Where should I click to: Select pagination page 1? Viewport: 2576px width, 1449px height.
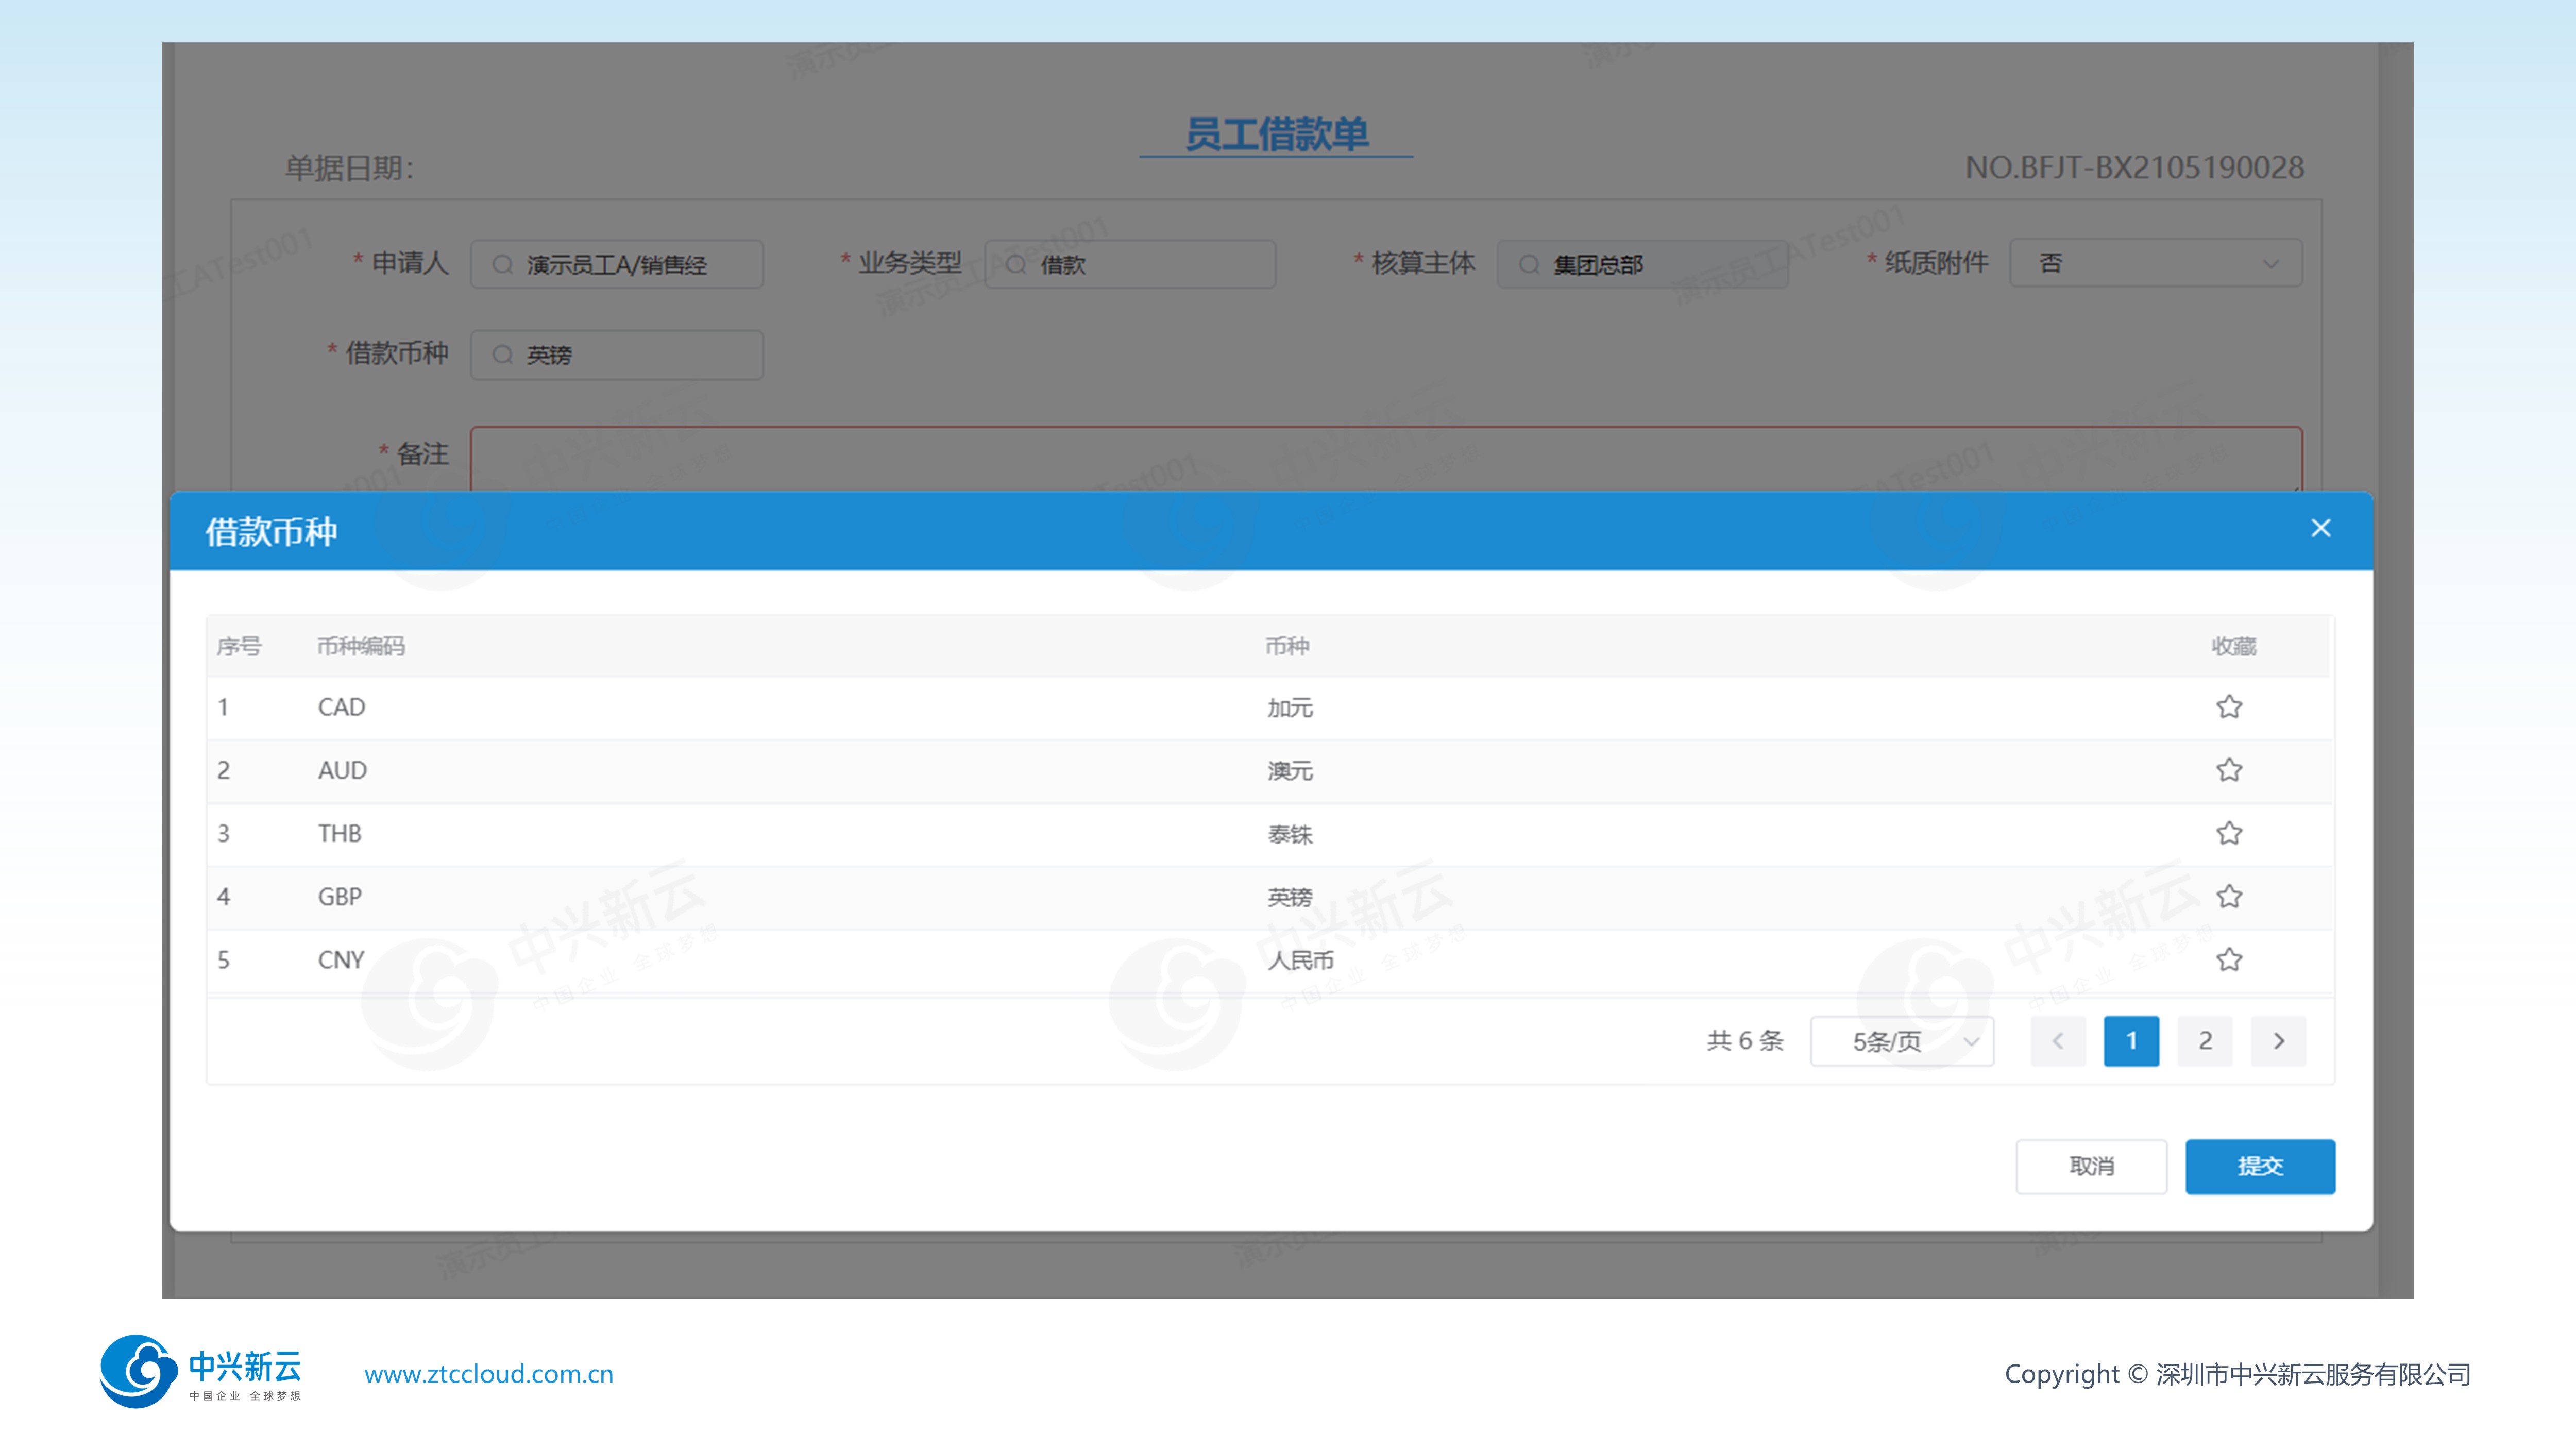coord(2131,1041)
